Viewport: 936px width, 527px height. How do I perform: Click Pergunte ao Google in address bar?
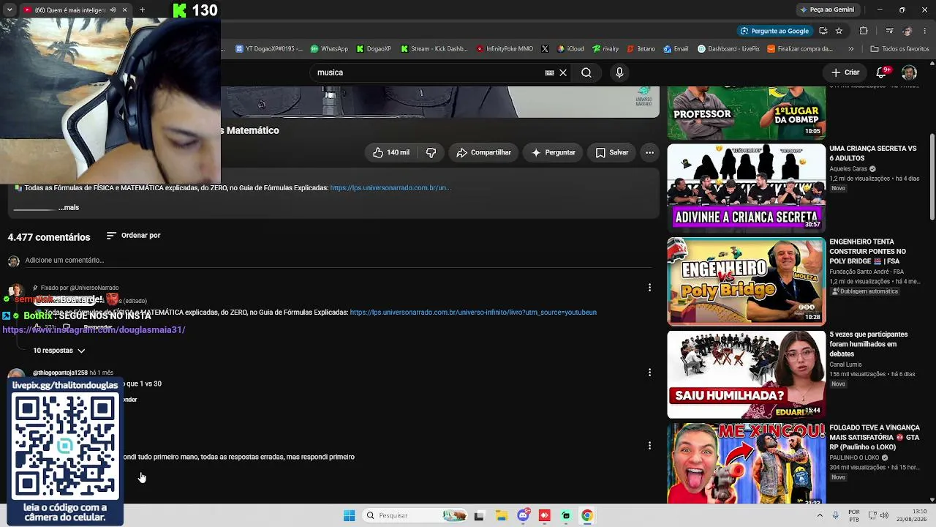(774, 31)
